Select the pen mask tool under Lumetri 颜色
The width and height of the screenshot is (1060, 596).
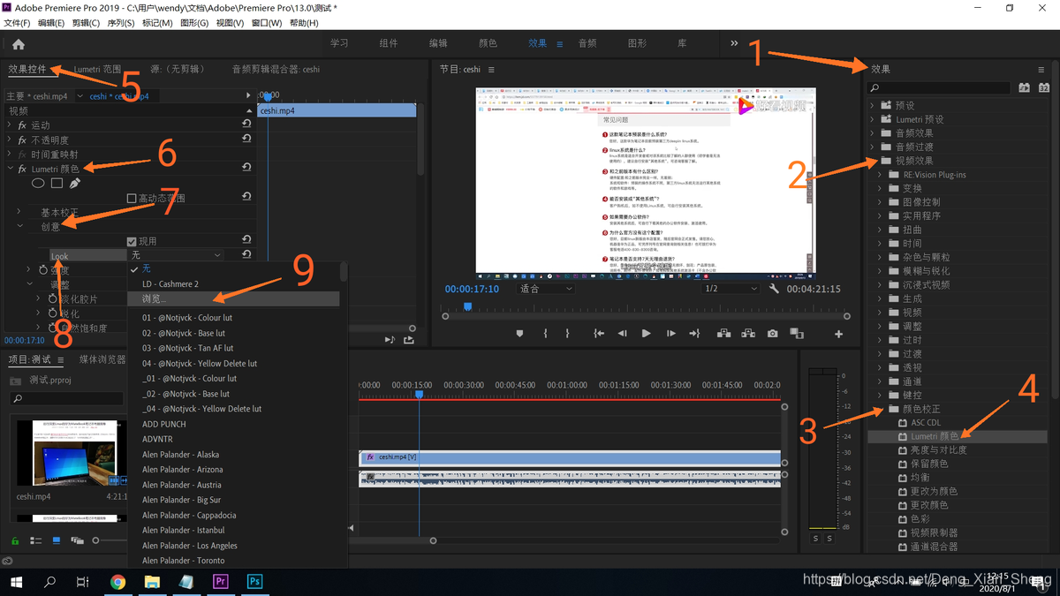pos(75,184)
